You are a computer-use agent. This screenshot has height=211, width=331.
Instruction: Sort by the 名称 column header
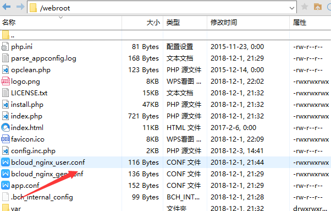(x=9, y=22)
